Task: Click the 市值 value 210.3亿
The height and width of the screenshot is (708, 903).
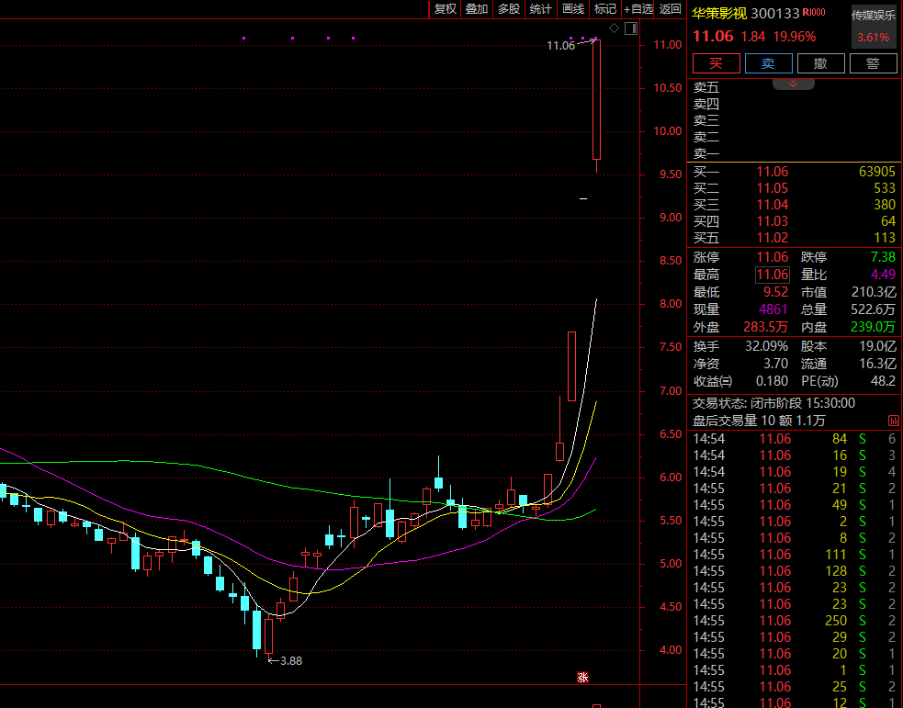Action: click(874, 292)
